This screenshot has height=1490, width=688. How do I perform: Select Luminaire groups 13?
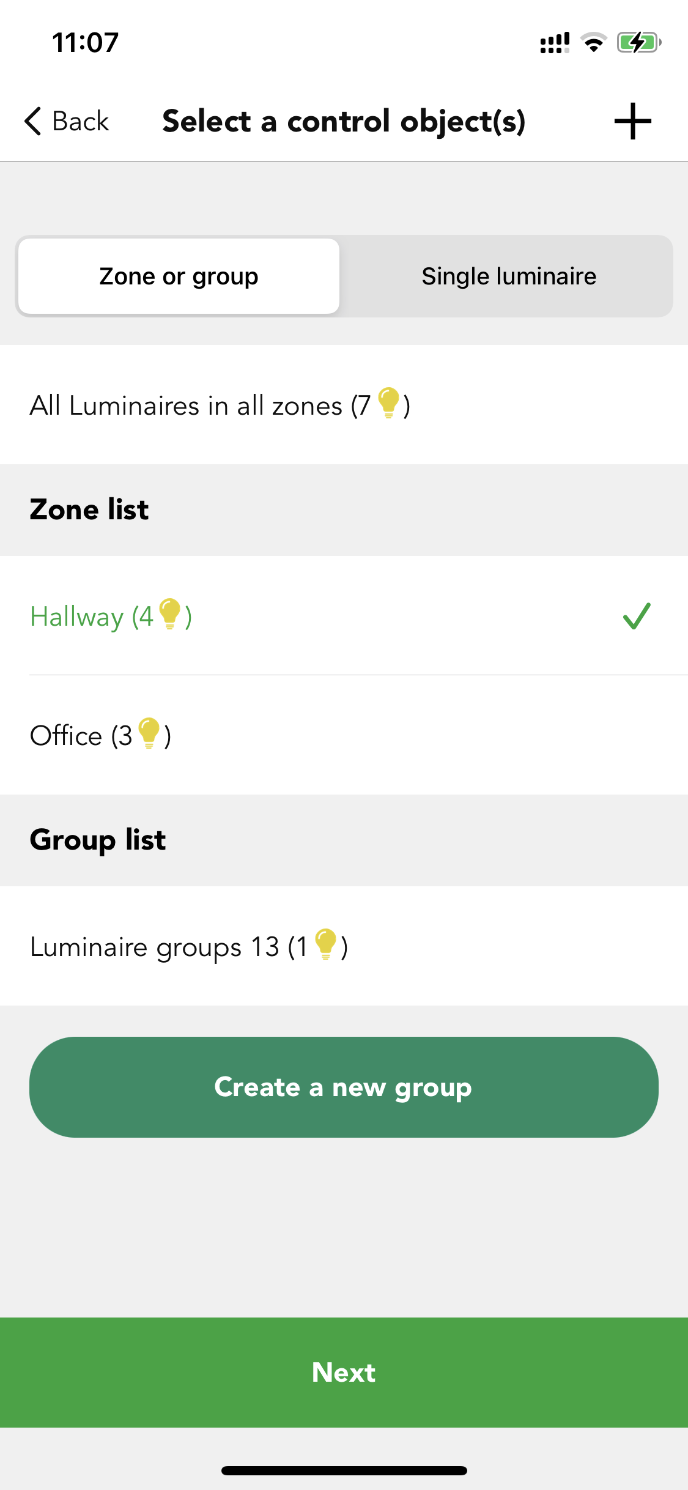point(344,946)
